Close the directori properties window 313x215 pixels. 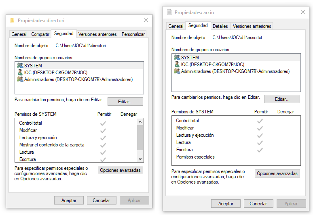146,20
